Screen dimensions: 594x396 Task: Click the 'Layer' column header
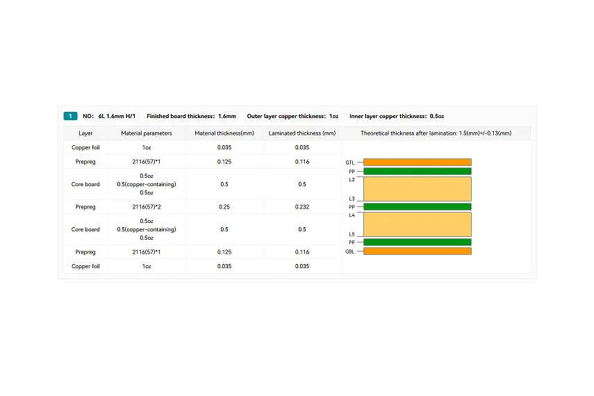[x=85, y=133]
